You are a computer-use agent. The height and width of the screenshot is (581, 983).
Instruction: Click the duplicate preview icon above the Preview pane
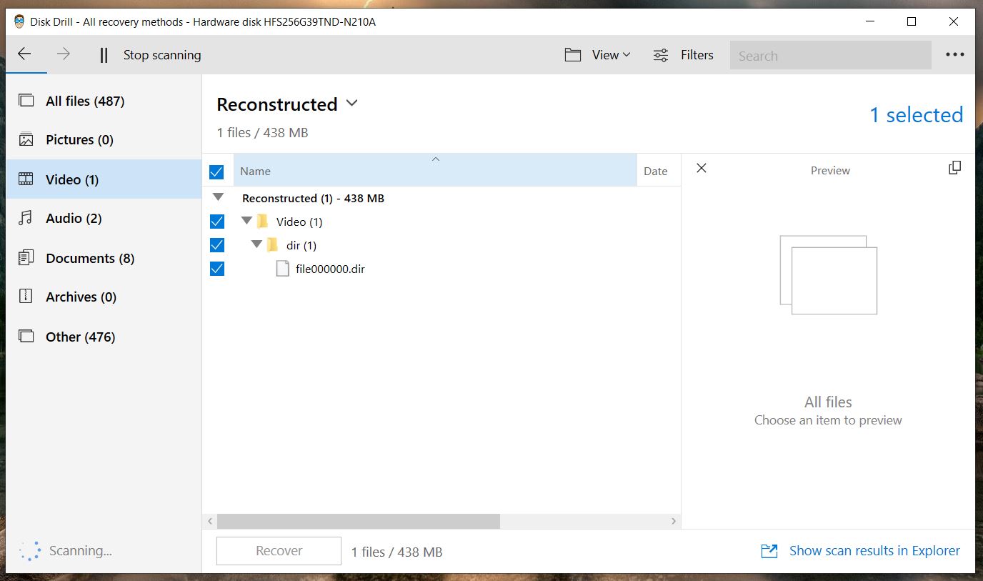pos(954,167)
